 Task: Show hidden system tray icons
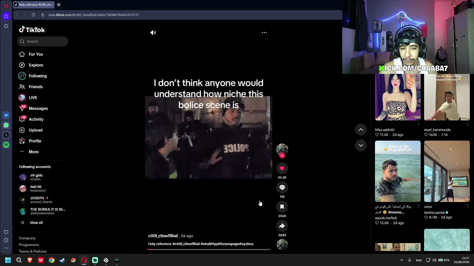[x=401, y=260]
